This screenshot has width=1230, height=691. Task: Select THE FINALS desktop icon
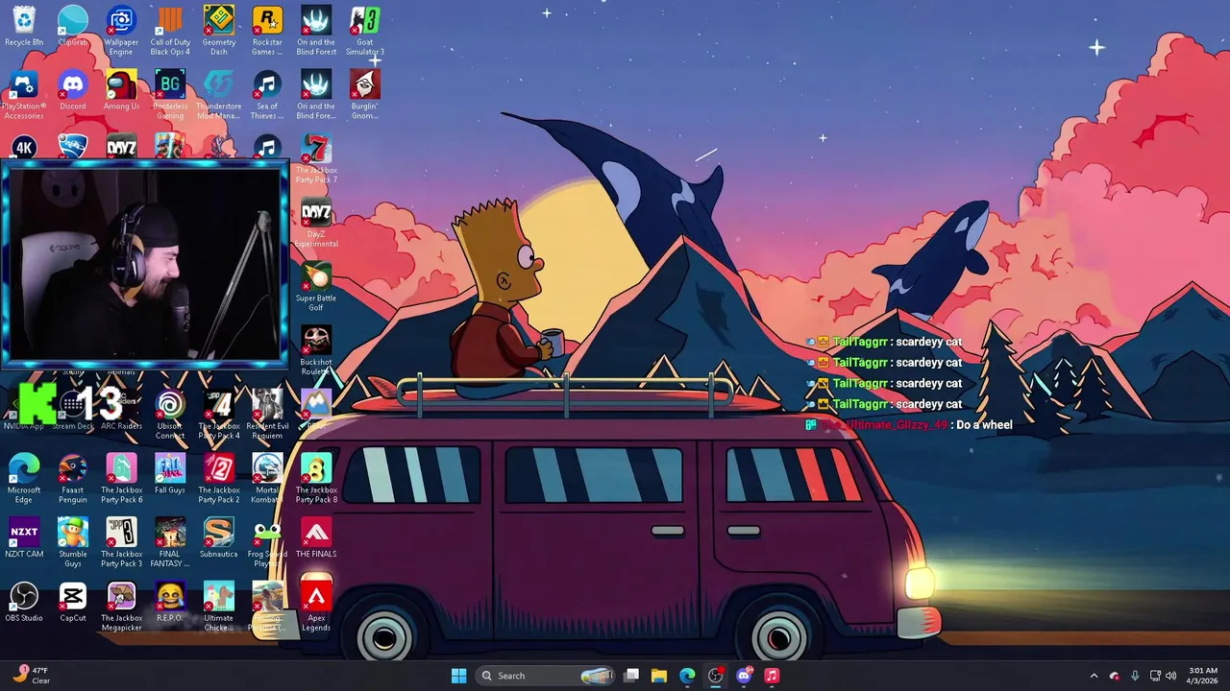click(316, 539)
